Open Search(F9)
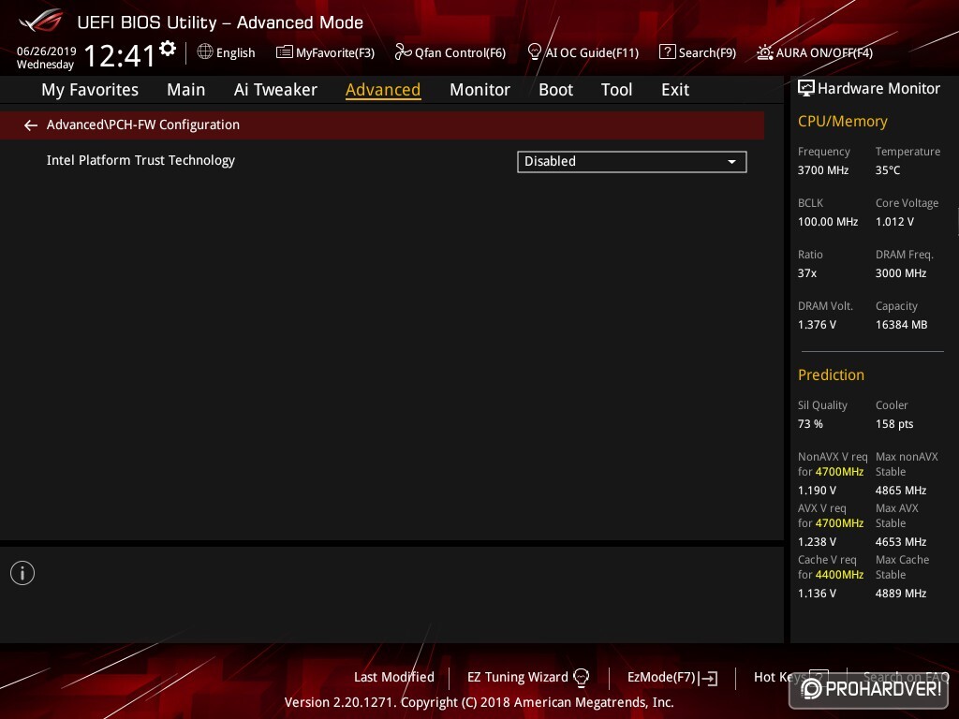 pos(697,52)
